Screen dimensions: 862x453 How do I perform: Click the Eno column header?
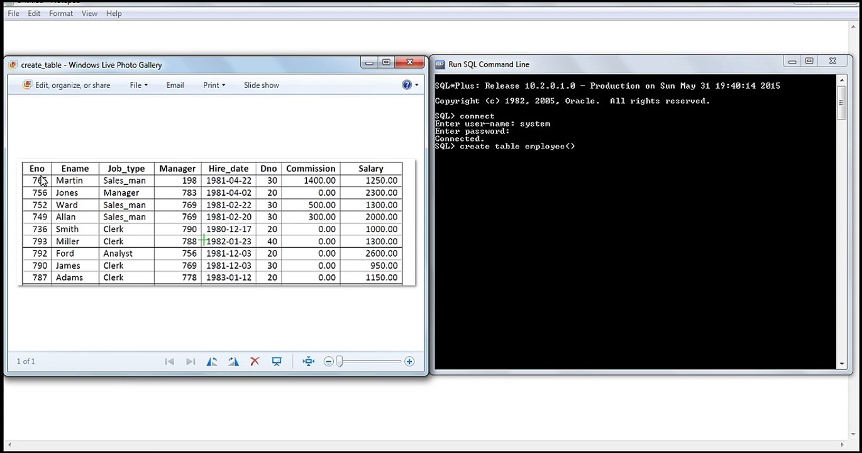pyautogui.click(x=37, y=169)
